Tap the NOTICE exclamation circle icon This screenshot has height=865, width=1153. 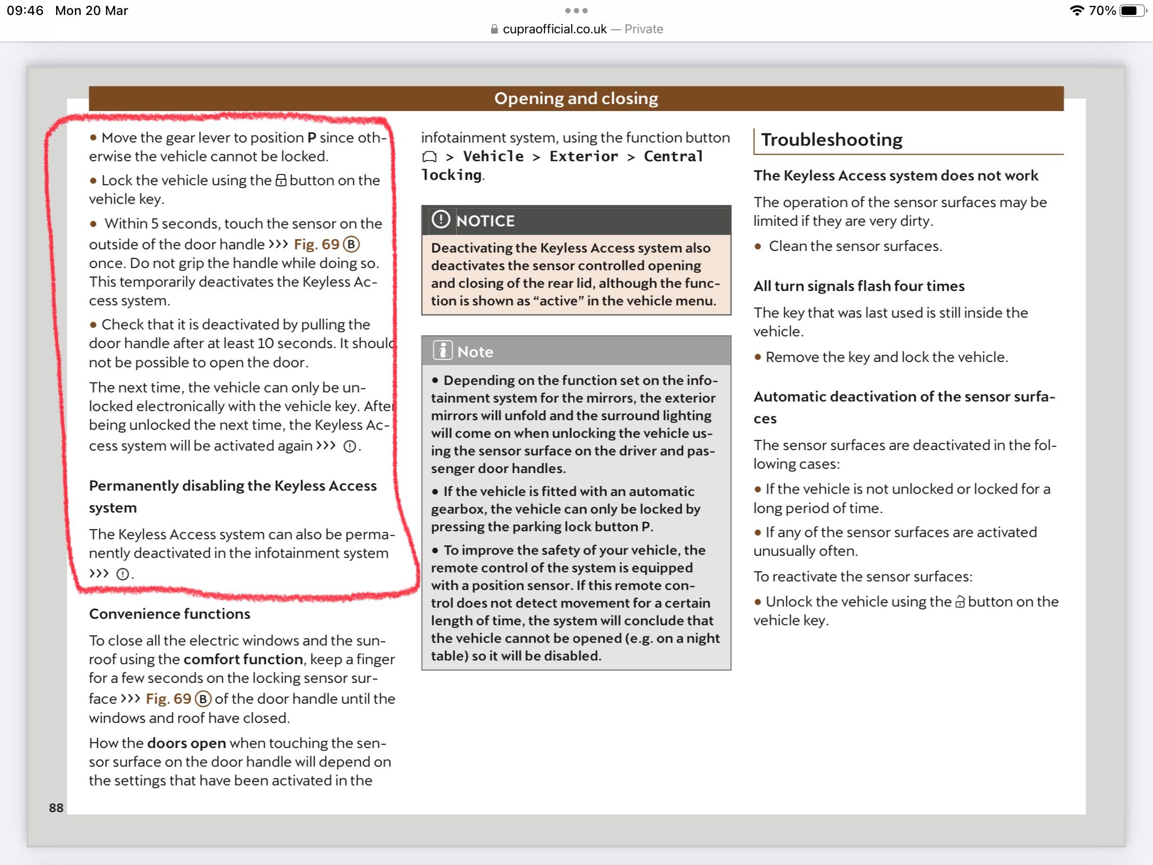point(441,219)
